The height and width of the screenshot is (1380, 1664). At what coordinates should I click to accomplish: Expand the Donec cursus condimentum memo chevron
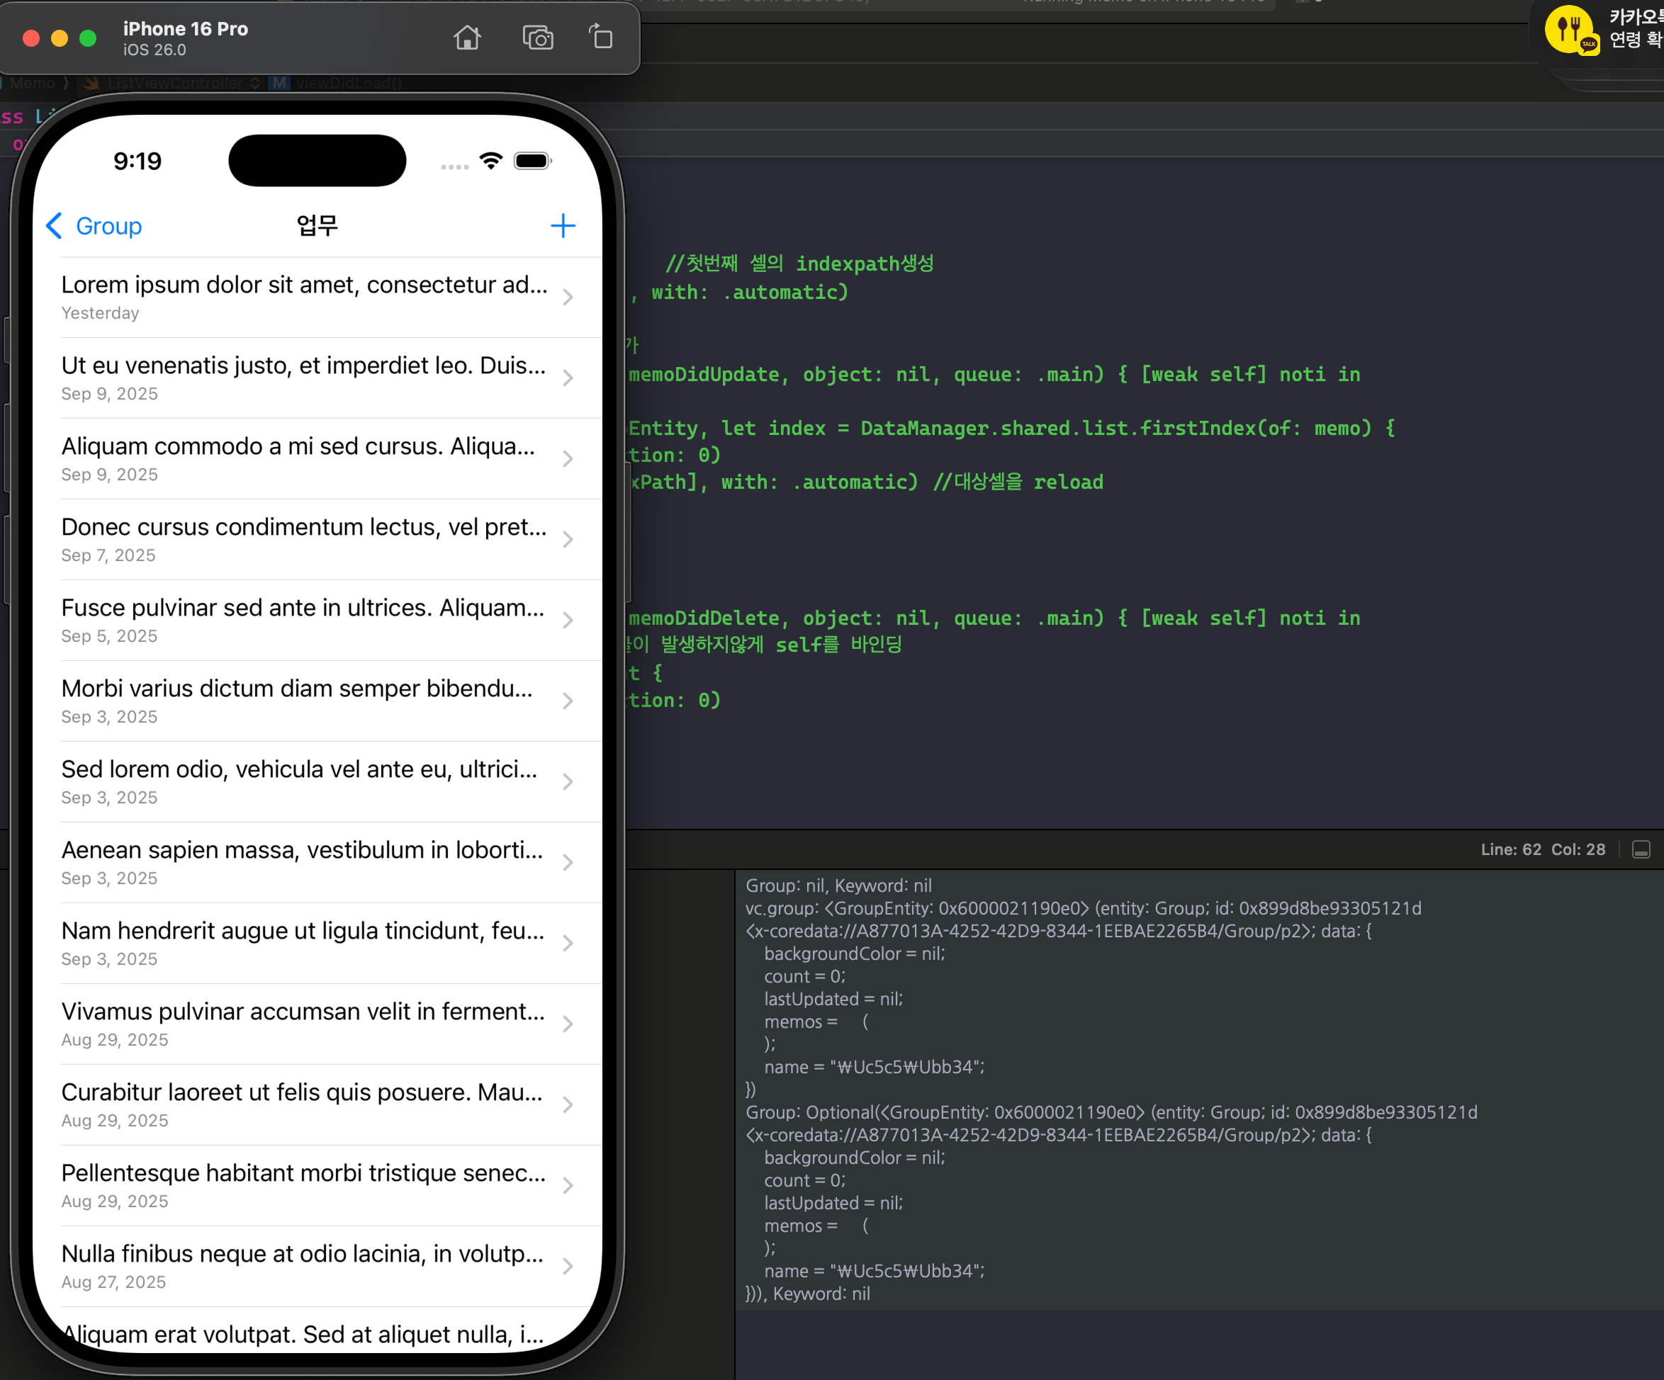click(x=568, y=540)
